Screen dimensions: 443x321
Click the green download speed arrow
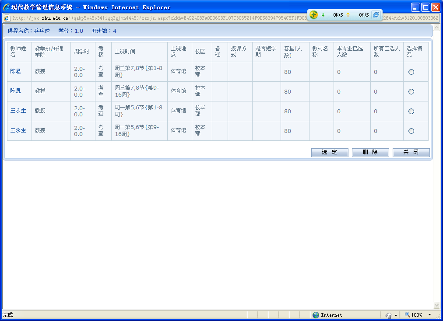click(323, 15)
